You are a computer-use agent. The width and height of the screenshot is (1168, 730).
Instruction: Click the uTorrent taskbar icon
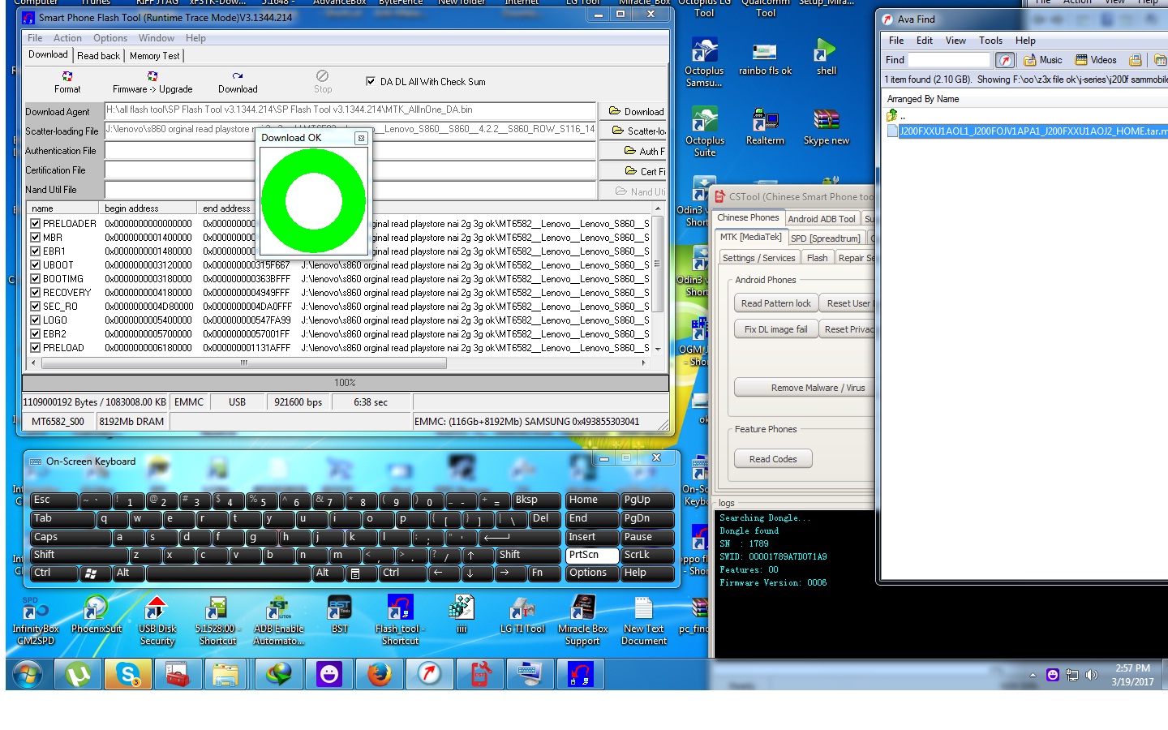tap(79, 674)
